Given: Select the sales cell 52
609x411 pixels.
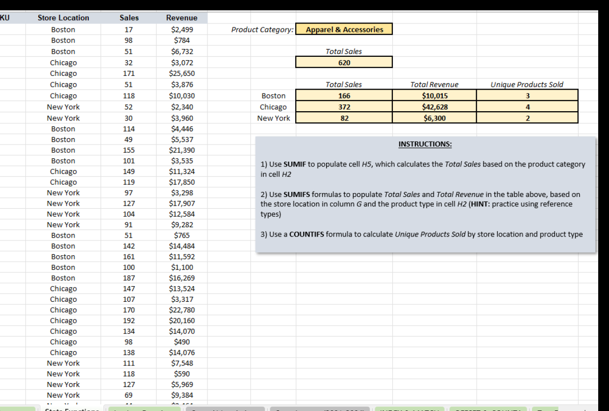Looking at the screenshot, I should click(129, 107).
